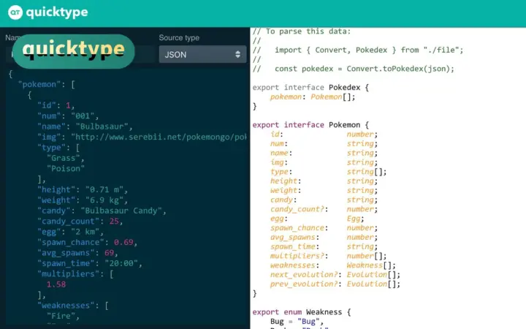Image resolution: width=526 pixels, height=329 pixels.
Task: Click the "img: string;" property line
Action: [x=324, y=162]
